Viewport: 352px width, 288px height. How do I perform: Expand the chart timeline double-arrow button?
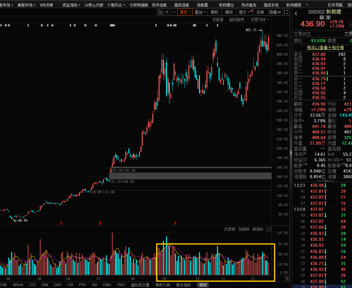[x=287, y=278]
